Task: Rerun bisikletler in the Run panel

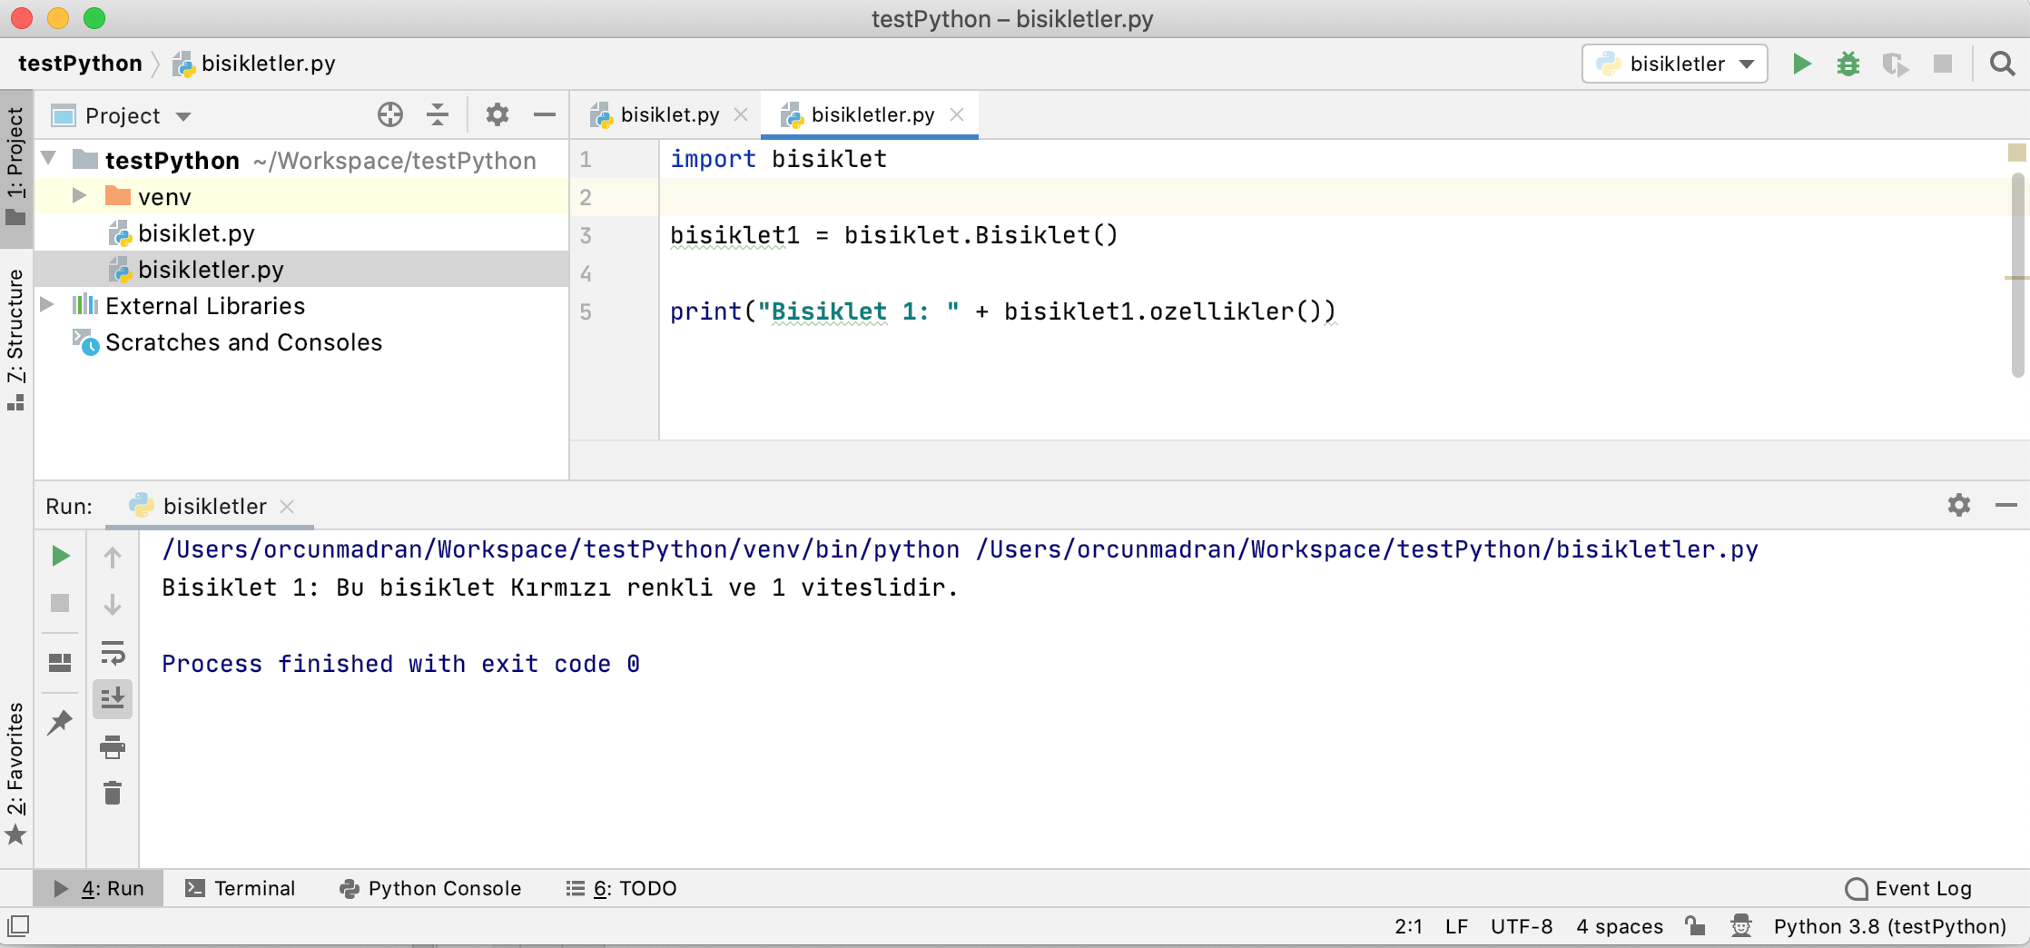Action: (61, 556)
